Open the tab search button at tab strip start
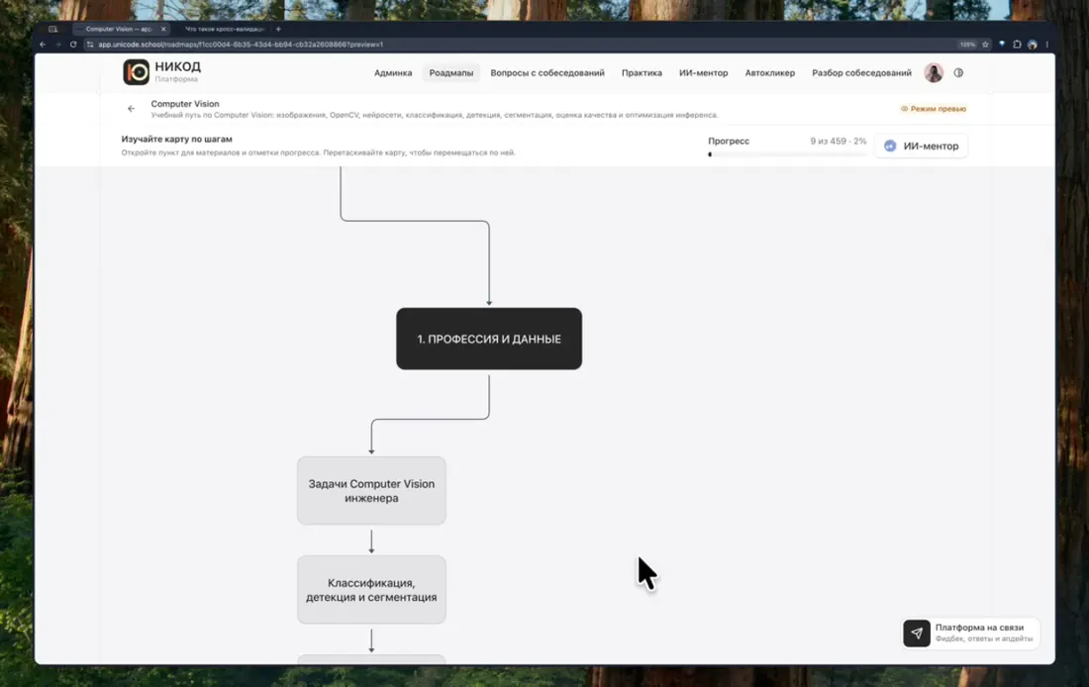Image resolution: width=1089 pixels, height=687 pixels. click(x=52, y=29)
